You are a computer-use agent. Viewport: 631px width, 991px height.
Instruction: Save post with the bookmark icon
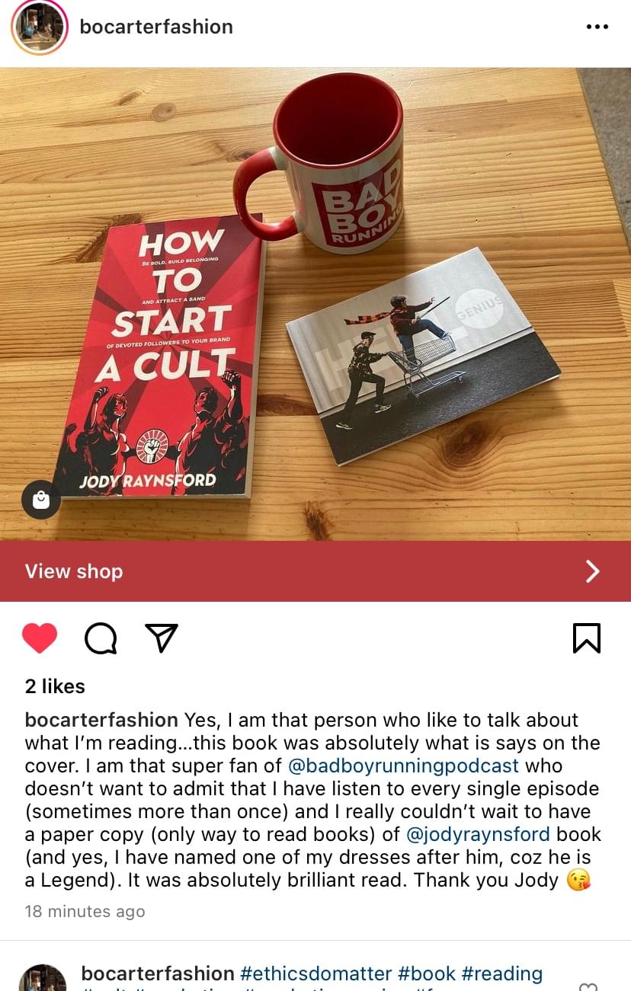point(587,638)
